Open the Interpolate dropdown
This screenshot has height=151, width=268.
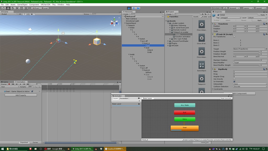point(250,84)
